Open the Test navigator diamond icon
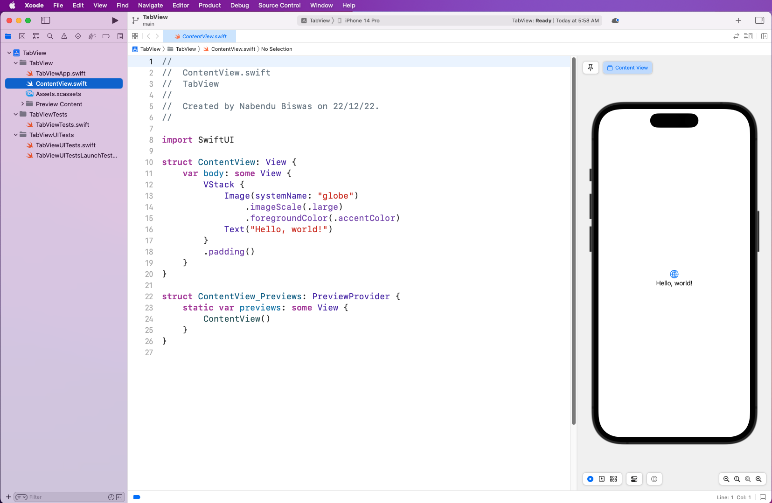 [78, 36]
